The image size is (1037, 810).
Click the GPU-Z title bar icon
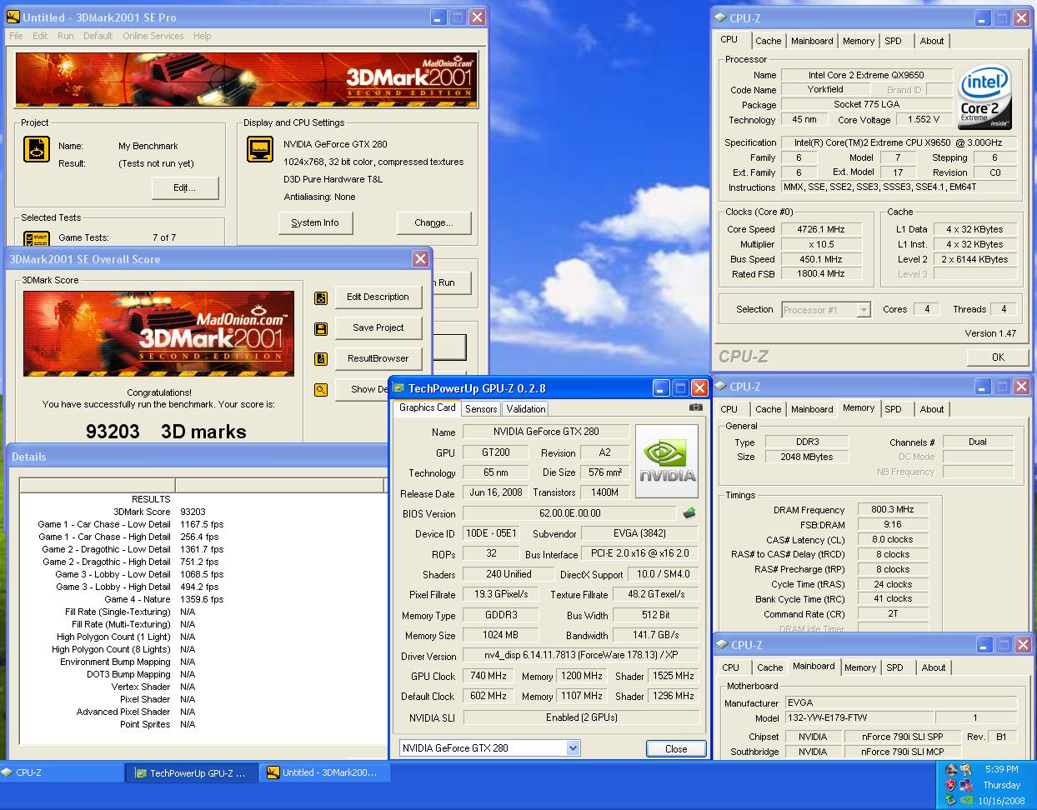coord(399,388)
